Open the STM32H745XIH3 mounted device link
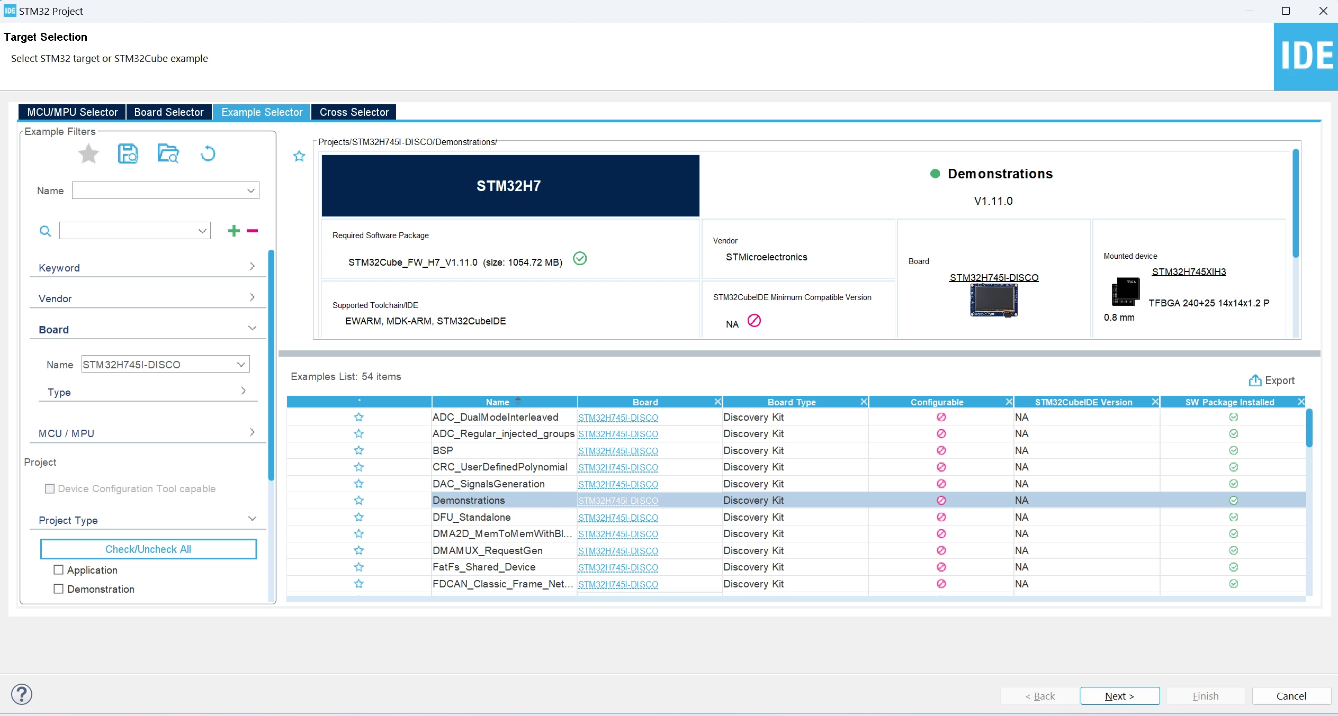The height and width of the screenshot is (716, 1338). [x=1189, y=271]
